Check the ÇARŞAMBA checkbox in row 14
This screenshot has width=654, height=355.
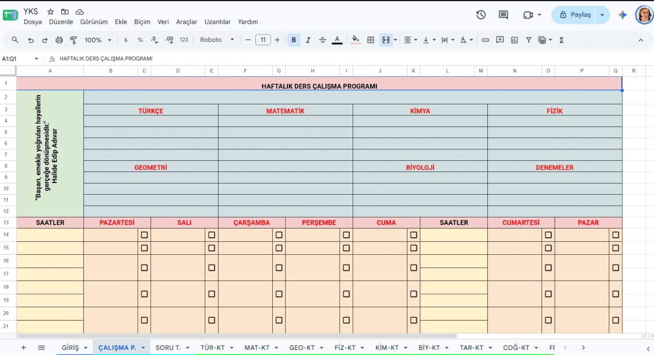279,235
